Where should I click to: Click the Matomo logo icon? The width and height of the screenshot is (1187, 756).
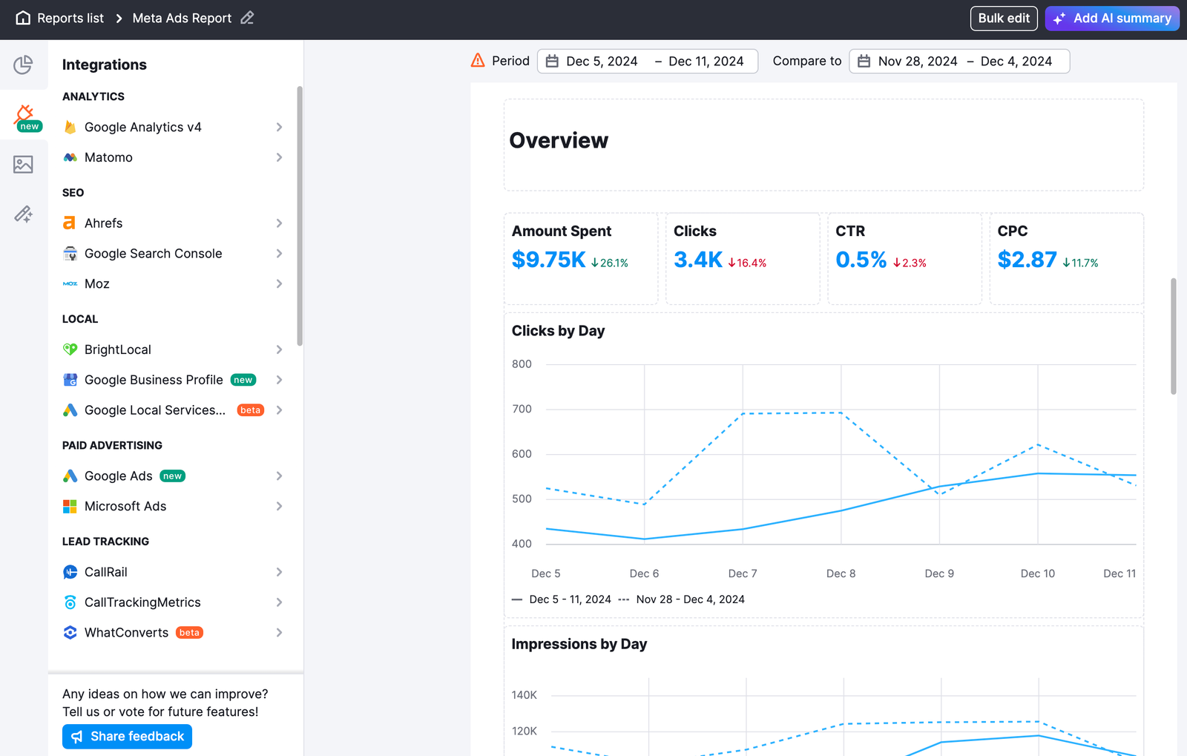click(70, 157)
